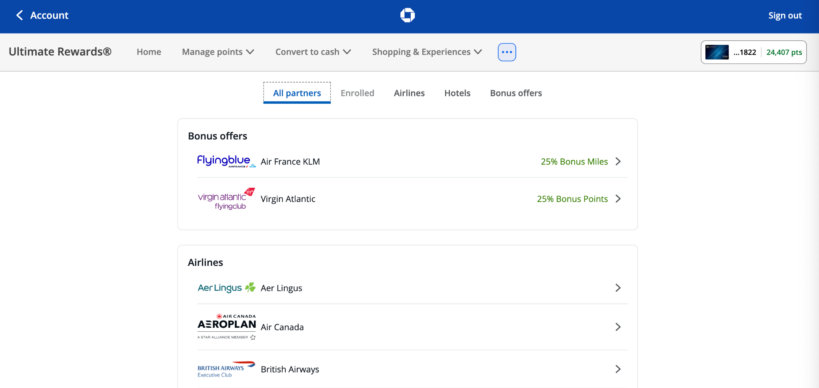Click Sign out
Screen dimensions: 819x388
point(785,16)
